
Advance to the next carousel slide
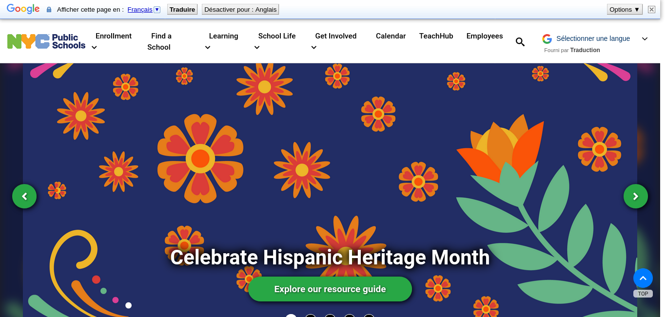[x=635, y=196]
